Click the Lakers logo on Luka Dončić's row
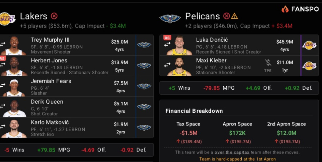 [x=309, y=45]
